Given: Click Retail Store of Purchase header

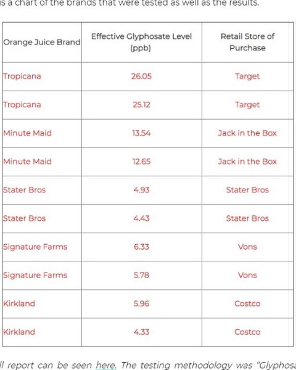Looking at the screenshot, I should (x=247, y=42).
